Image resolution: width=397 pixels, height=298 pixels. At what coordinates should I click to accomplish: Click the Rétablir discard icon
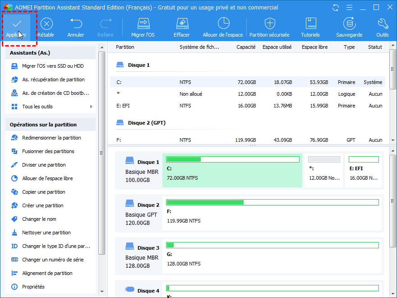click(x=46, y=23)
